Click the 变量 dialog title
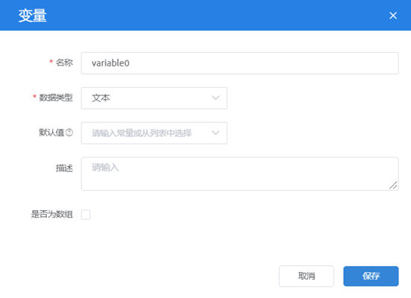The height and width of the screenshot is (298, 411). click(33, 16)
